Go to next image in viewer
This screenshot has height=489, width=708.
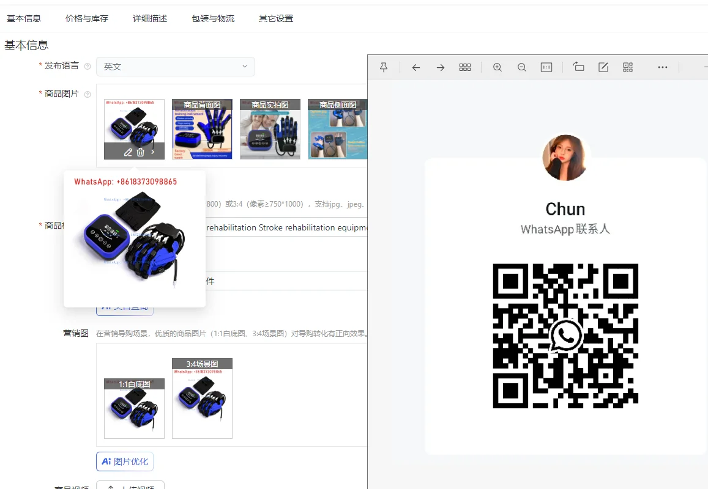click(x=440, y=67)
